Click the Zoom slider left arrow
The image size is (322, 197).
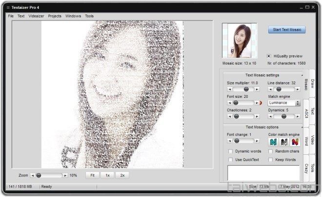33,175
